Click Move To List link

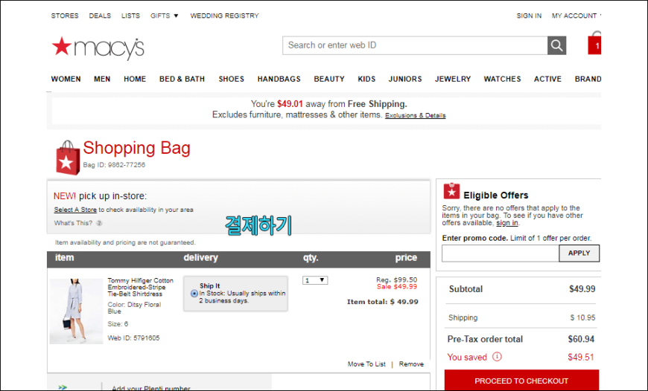pyautogui.click(x=366, y=364)
